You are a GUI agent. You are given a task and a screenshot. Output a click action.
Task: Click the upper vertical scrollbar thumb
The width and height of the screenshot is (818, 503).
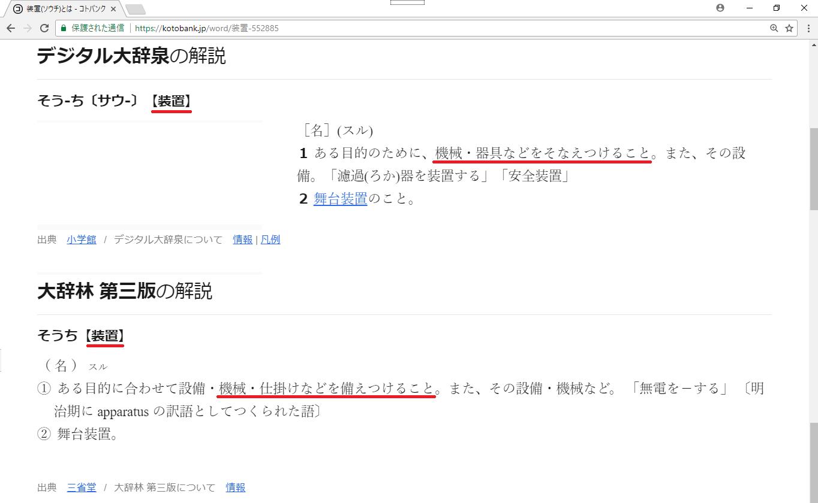point(813,169)
